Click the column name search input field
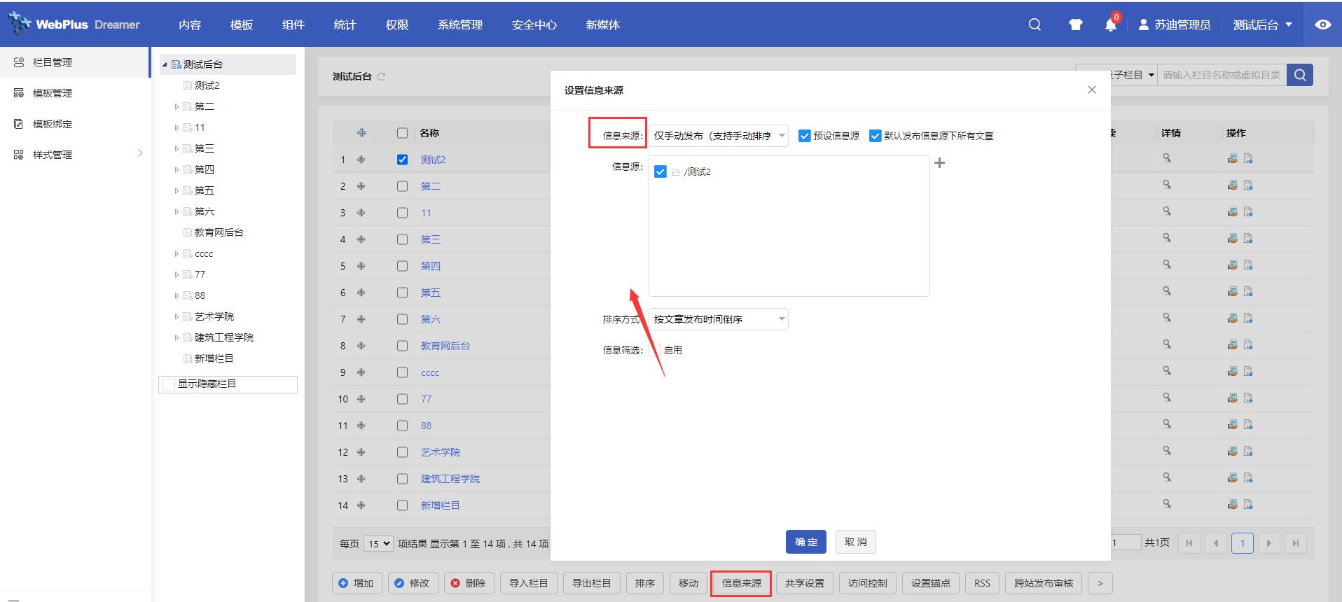The image size is (1342, 602). [1222, 75]
